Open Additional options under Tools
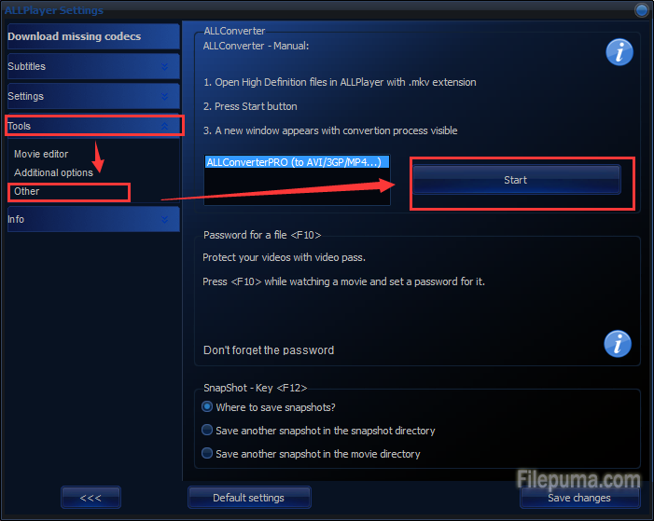Screen dimensions: 654x521 pyautogui.click(x=53, y=172)
